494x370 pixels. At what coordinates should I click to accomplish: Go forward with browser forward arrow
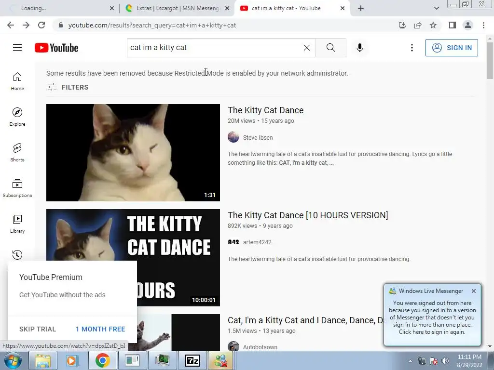pyautogui.click(x=26, y=25)
